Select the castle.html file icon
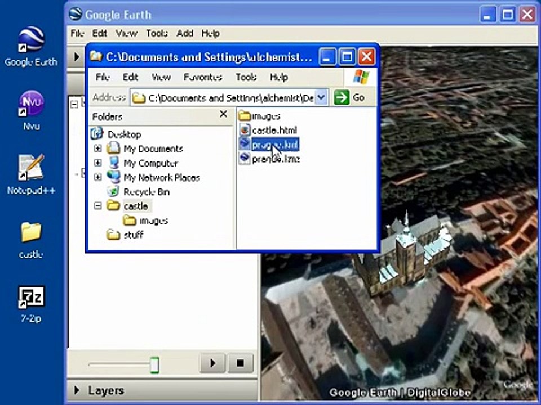Viewport: 541px width, 405px height. click(x=245, y=130)
